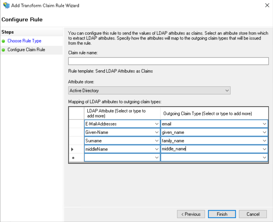Open the middleName LDAP attribute dropdown
The height and width of the screenshot is (222, 273).
point(157,149)
